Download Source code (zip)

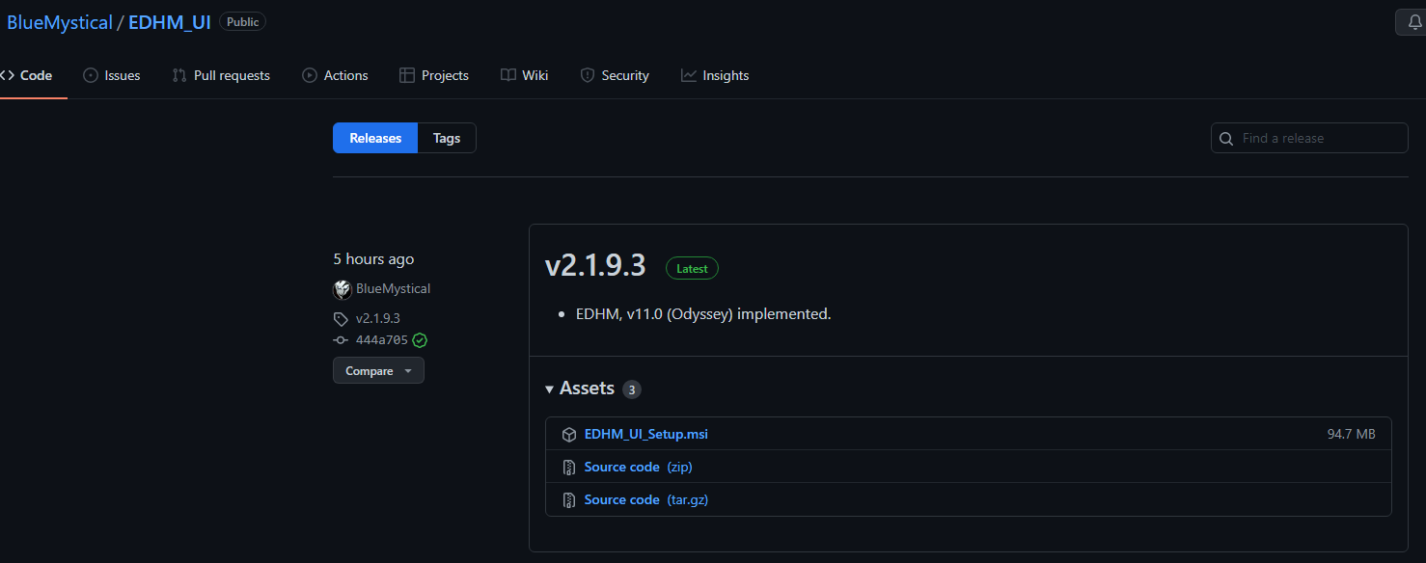(639, 468)
